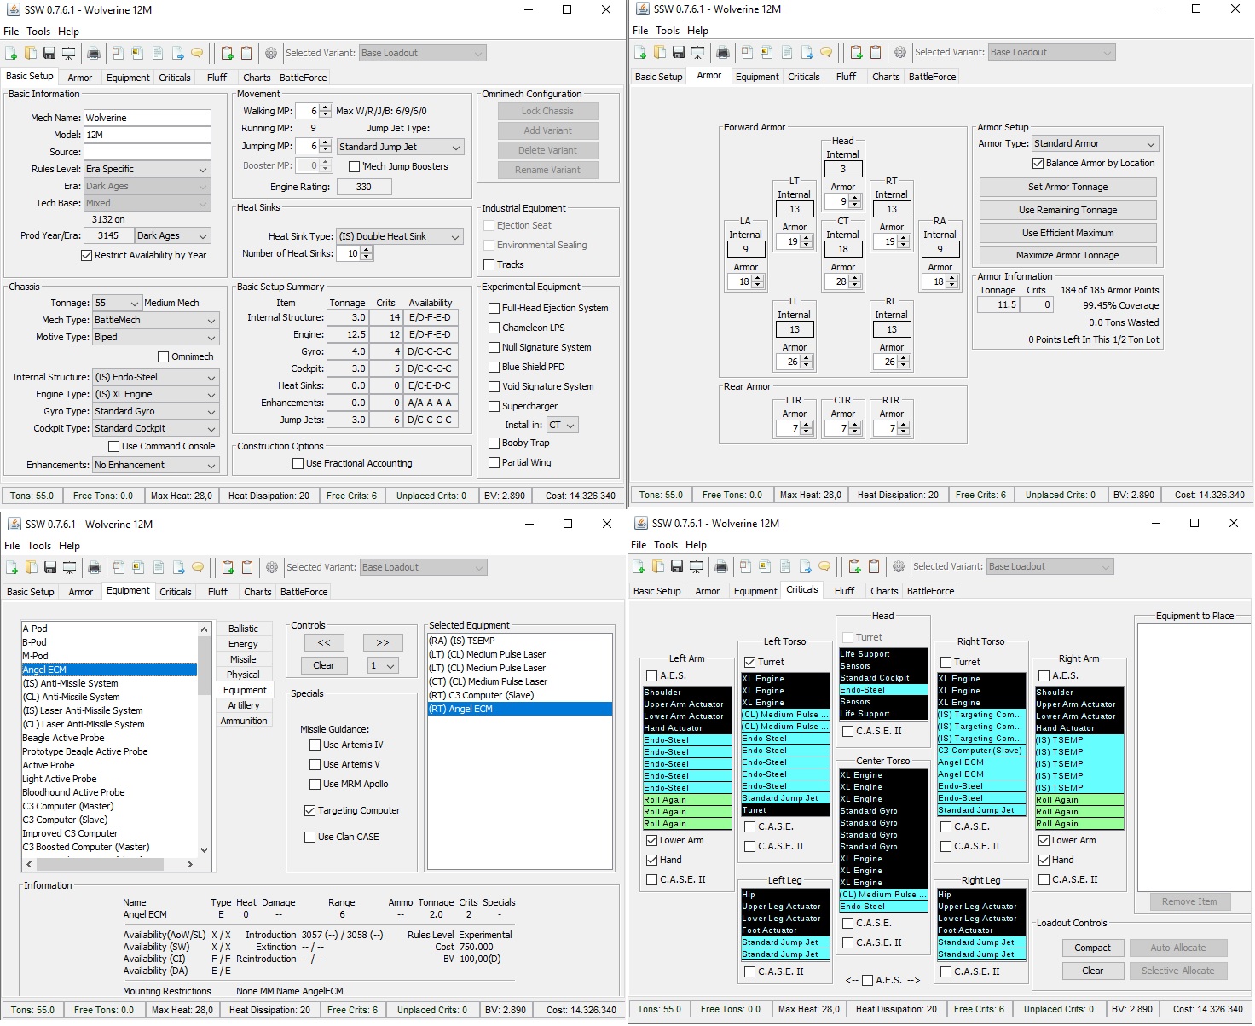The height and width of the screenshot is (1026, 1255).
Task: Open the BattleForce tab in Criticals window
Action: [930, 591]
